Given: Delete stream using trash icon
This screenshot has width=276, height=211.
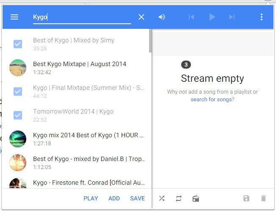Looking at the screenshot, I should pyautogui.click(x=263, y=198).
